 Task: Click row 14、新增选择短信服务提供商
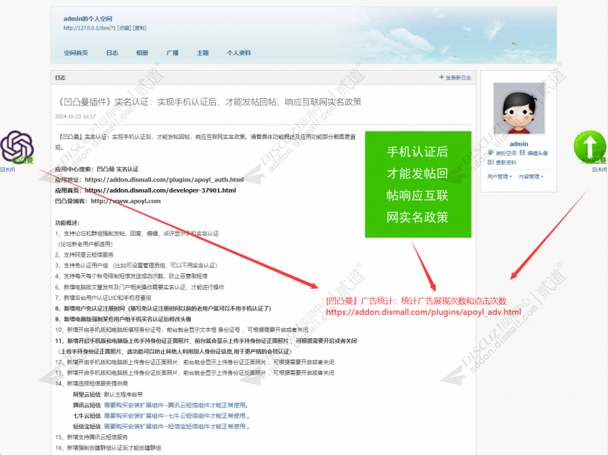pyautogui.click(x=92, y=384)
